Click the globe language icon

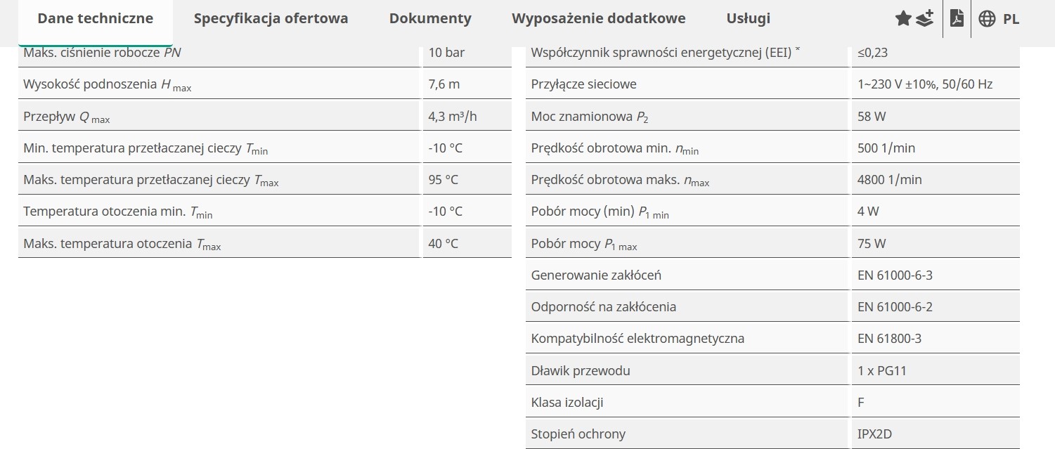(x=987, y=19)
